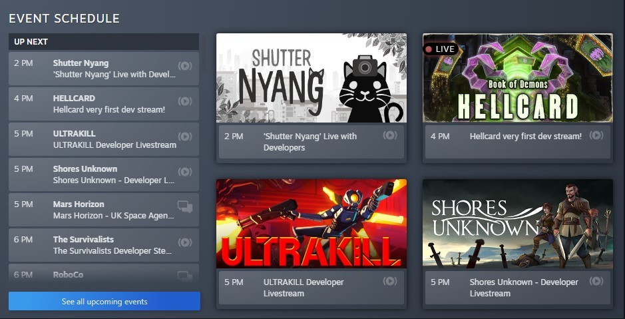
Task: Click '5 PM' time under ULTRAKILL card
Action: (234, 282)
